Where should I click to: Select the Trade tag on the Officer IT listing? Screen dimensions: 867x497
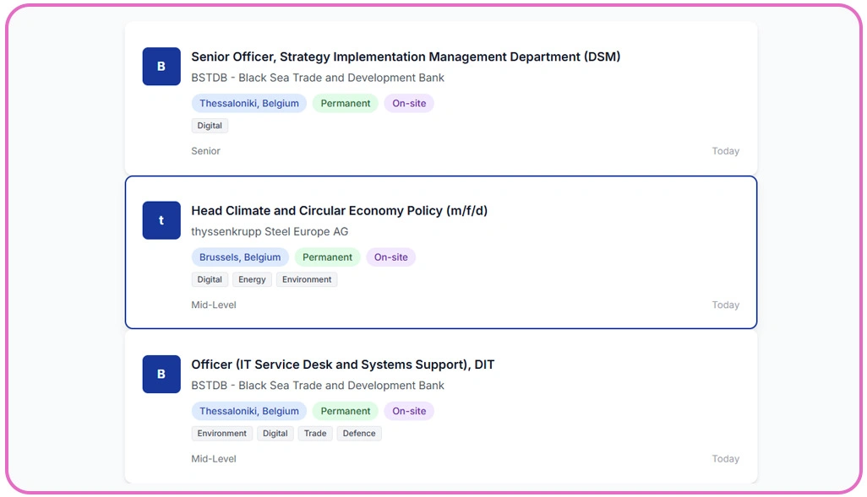315,433
